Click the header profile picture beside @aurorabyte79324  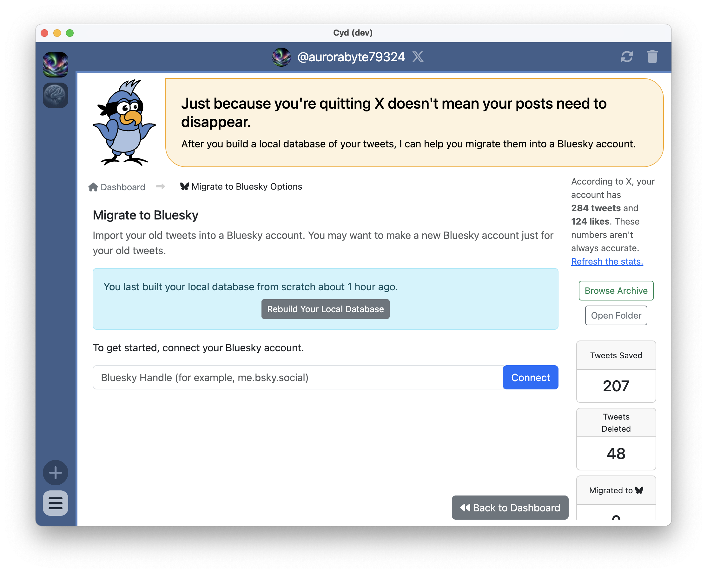(x=281, y=57)
